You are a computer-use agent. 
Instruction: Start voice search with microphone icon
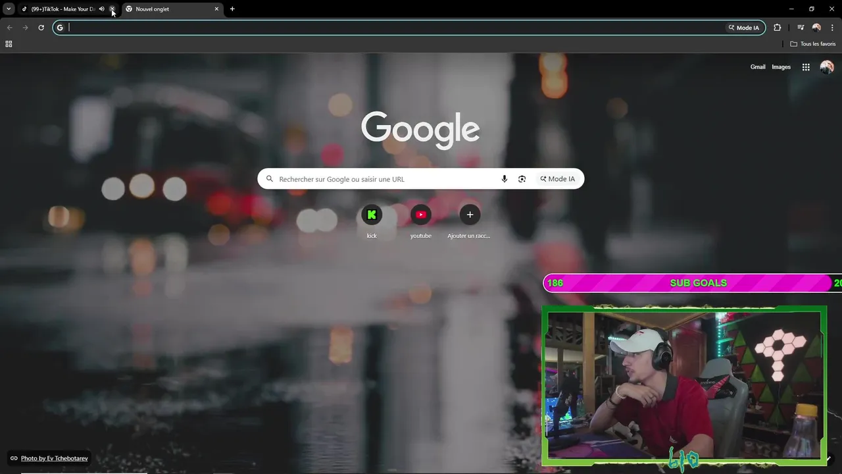[505, 179]
